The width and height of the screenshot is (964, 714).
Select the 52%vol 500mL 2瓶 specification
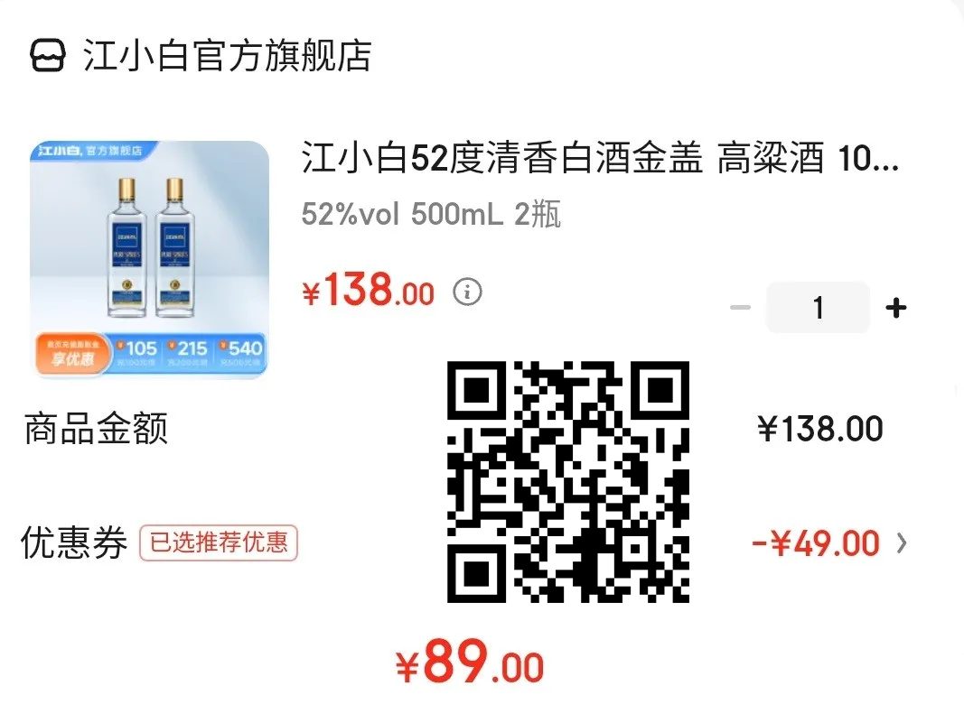click(431, 215)
